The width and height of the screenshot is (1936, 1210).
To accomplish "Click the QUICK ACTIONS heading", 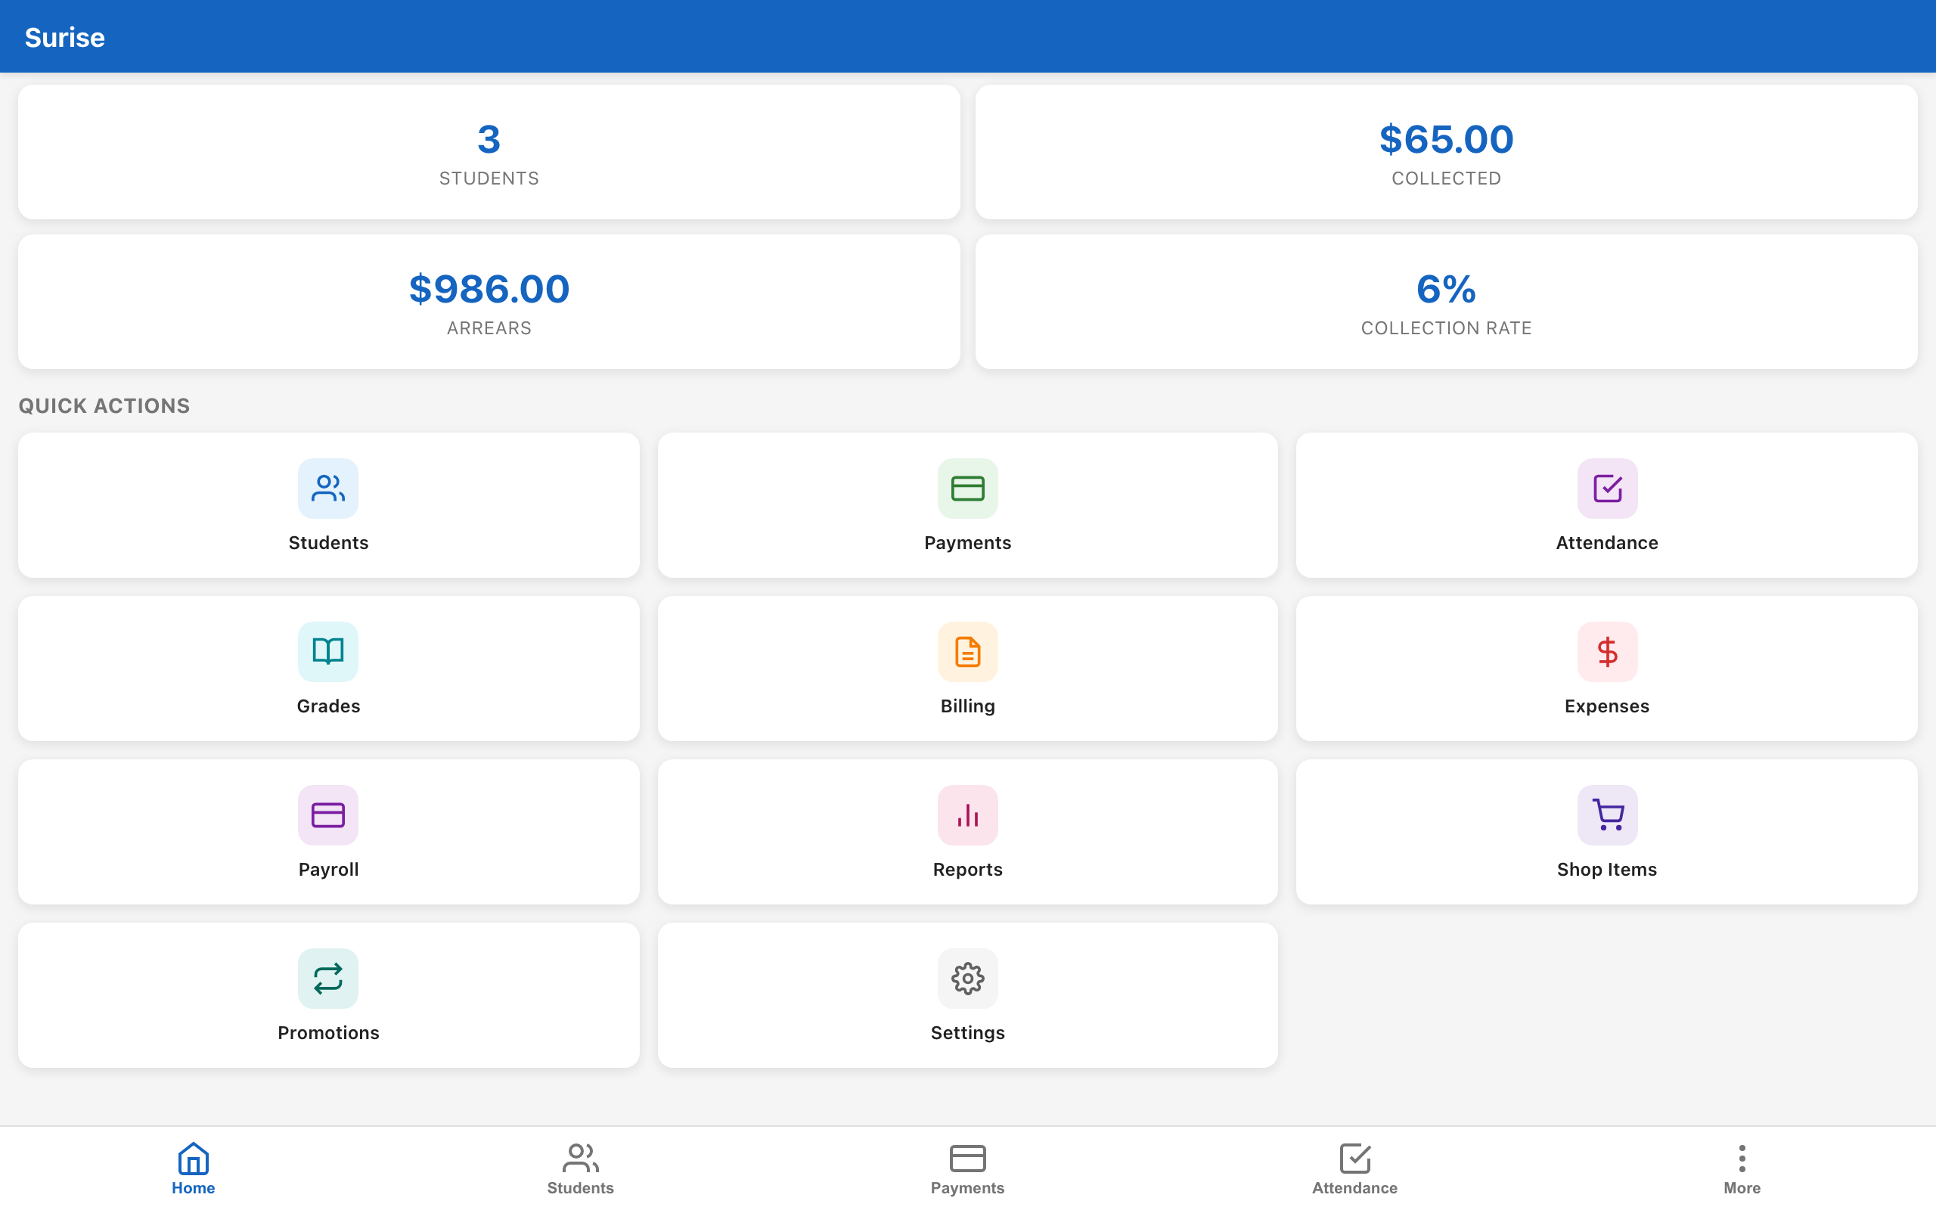I will pos(104,406).
